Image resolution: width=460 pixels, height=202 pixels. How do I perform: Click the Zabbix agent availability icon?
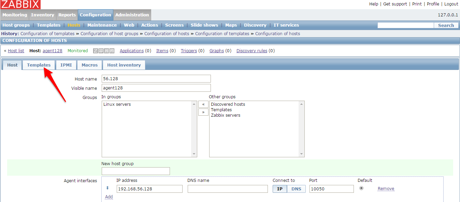point(96,51)
